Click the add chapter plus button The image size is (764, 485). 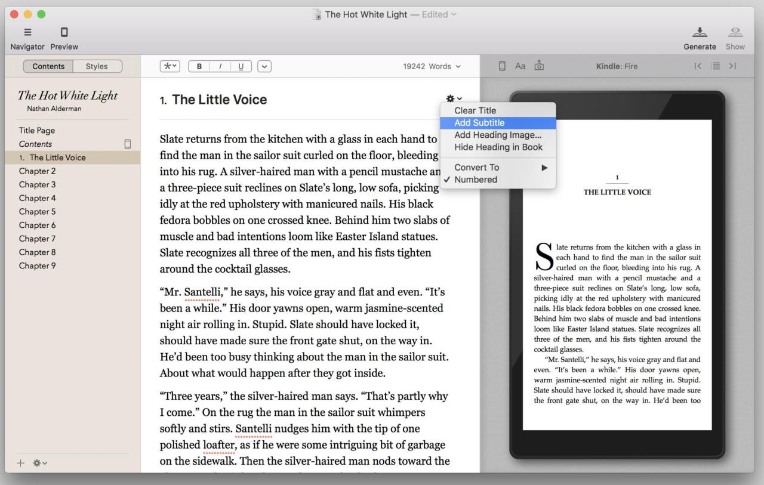tap(21, 463)
